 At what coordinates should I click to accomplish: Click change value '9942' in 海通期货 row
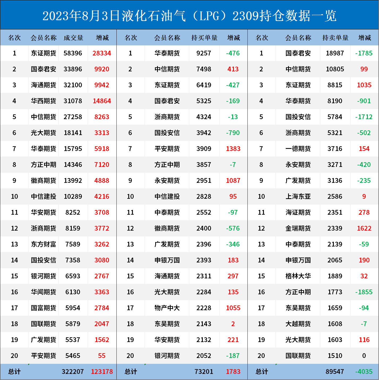click(x=102, y=85)
